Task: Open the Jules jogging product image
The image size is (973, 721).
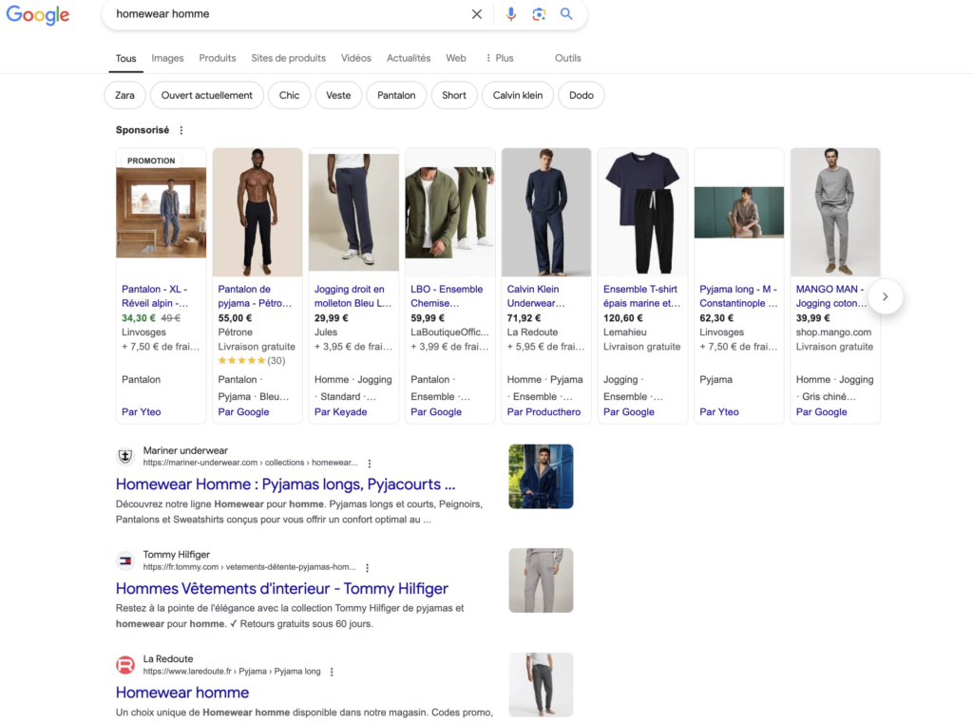Action: (x=353, y=212)
